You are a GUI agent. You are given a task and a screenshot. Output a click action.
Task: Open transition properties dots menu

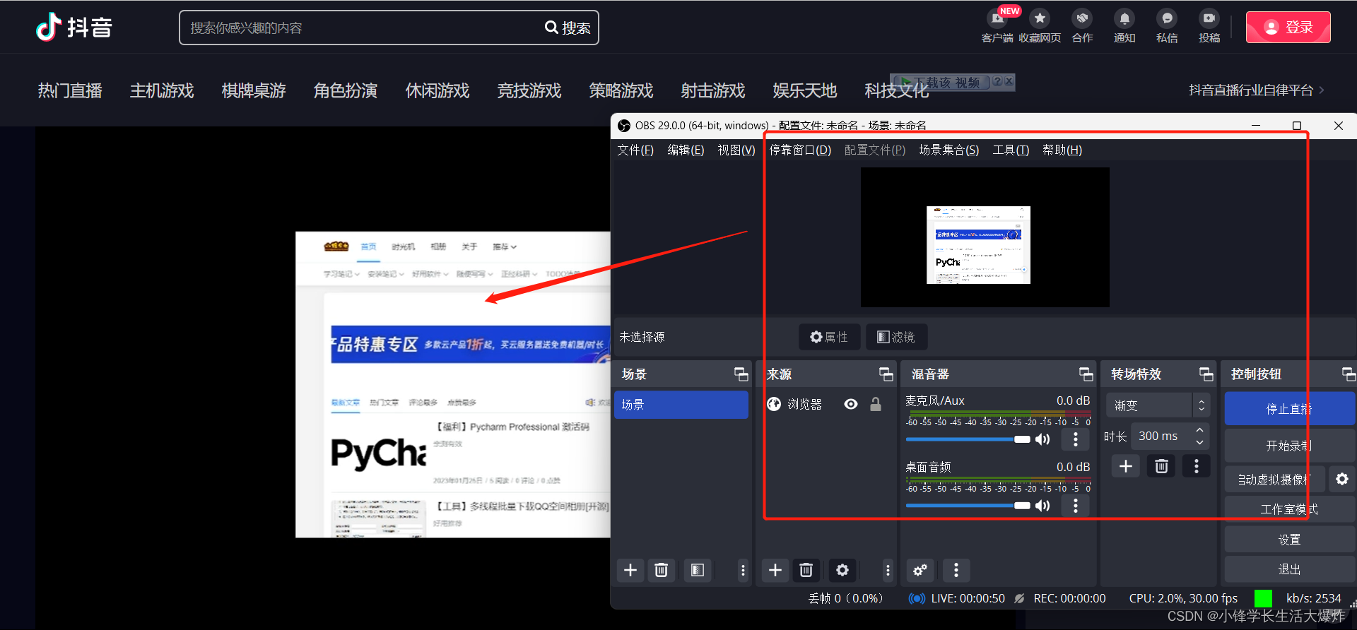1197,466
